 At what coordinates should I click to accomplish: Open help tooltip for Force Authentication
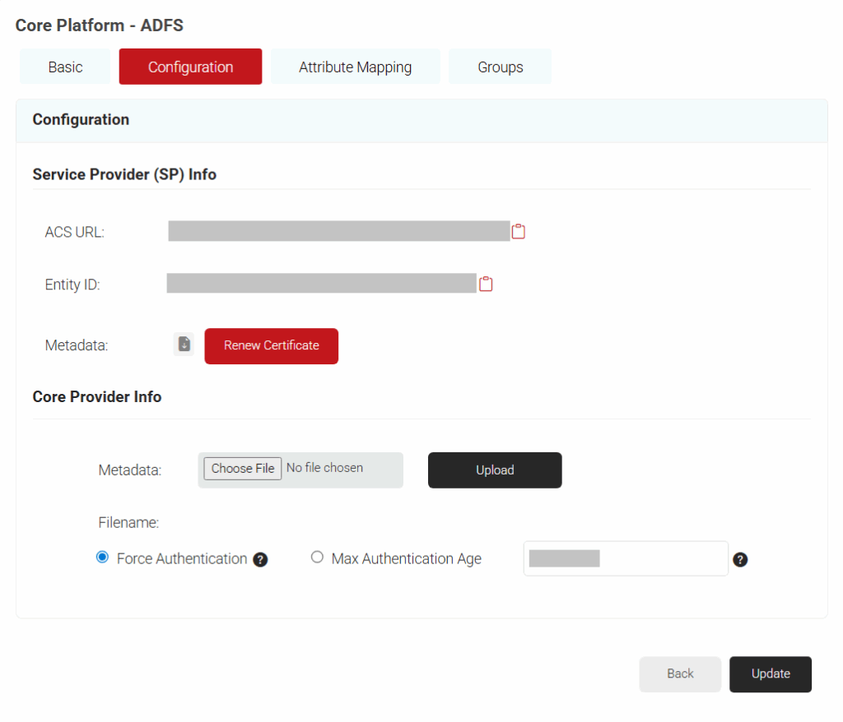[x=260, y=560]
